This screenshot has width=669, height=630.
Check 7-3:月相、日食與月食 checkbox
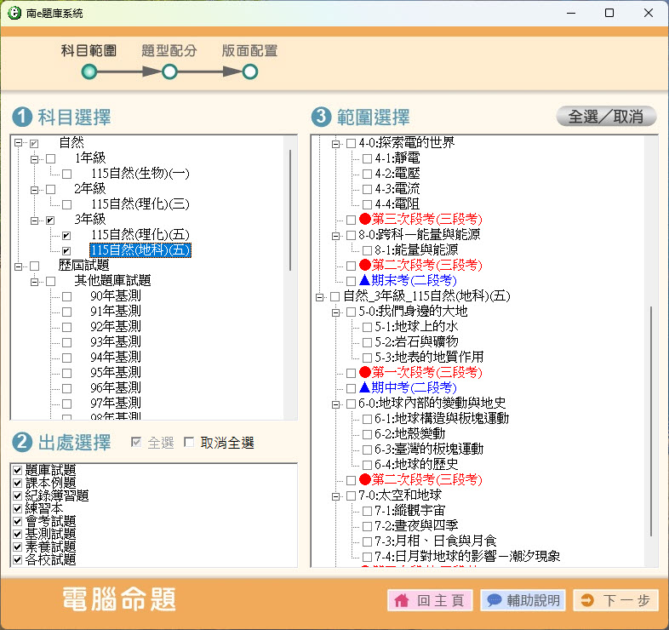tap(367, 541)
